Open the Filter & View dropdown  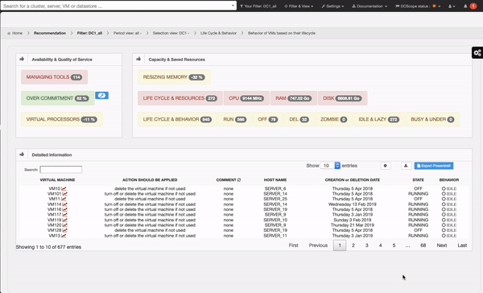click(299, 6)
